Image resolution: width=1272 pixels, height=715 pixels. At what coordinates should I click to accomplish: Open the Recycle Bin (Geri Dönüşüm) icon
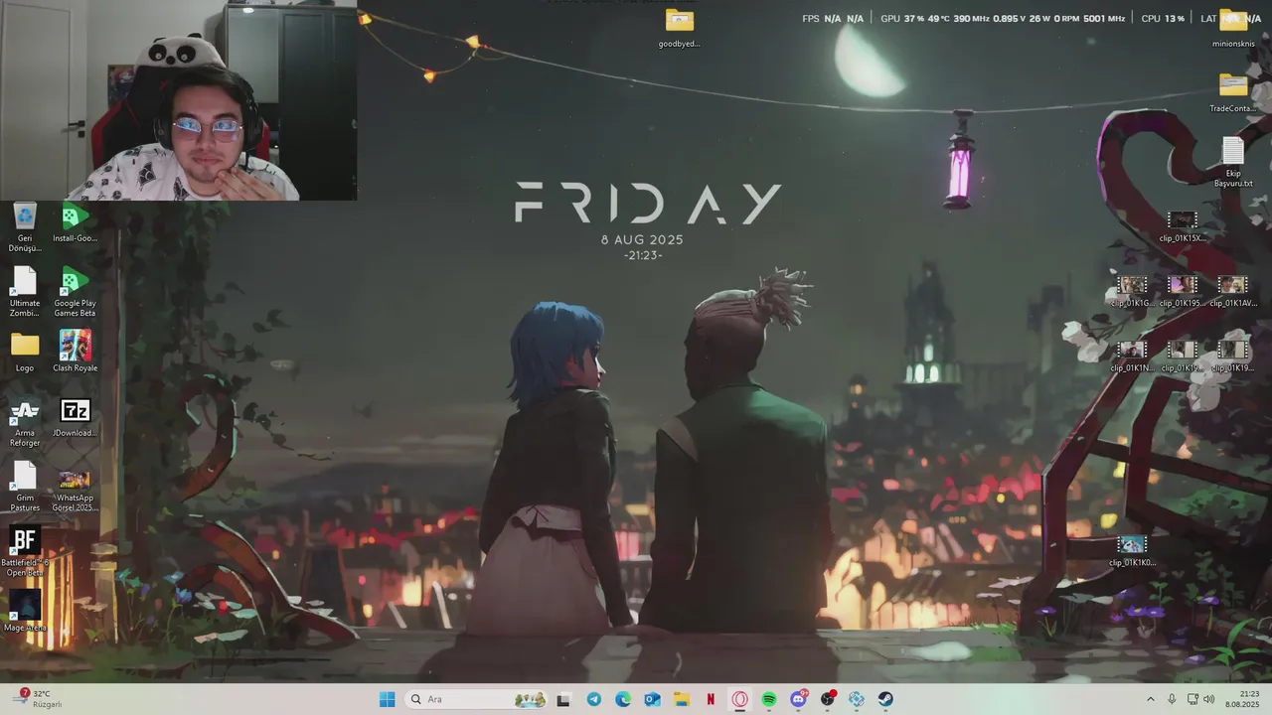pos(25,227)
